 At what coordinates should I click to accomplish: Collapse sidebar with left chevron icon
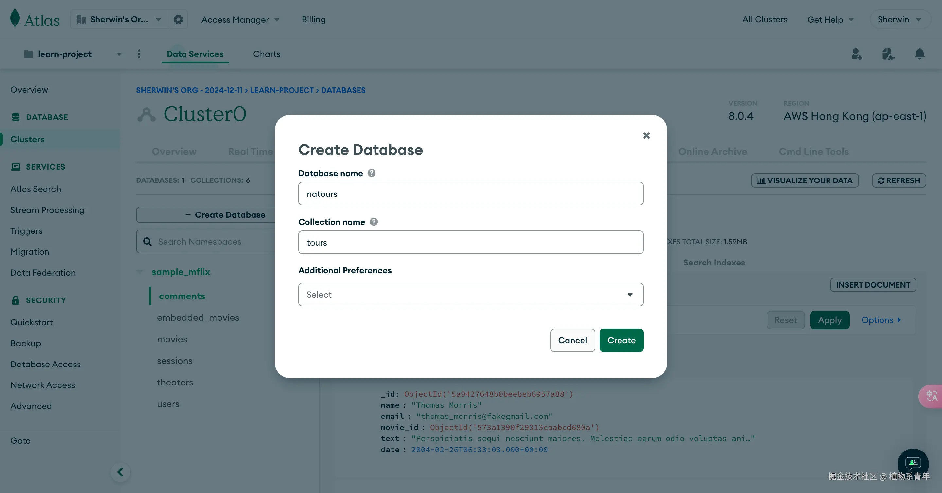pos(120,472)
